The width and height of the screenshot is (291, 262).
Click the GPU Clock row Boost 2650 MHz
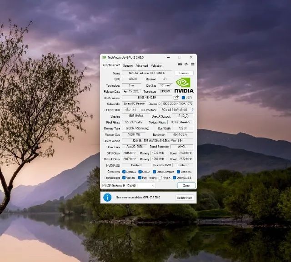pyautogui.click(x=186, y=153)
